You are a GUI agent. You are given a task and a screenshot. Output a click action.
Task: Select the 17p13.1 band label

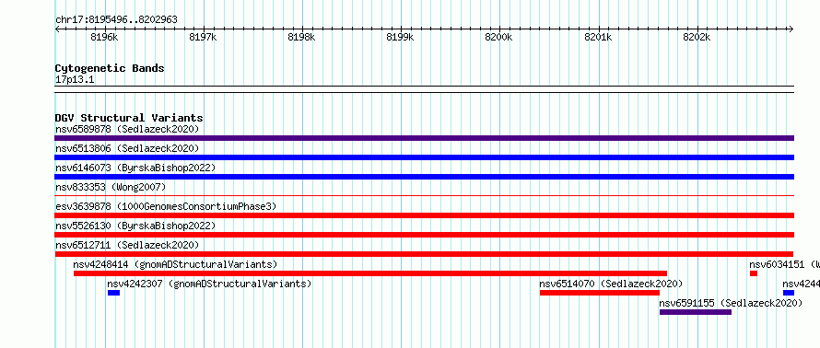point(75,80)
